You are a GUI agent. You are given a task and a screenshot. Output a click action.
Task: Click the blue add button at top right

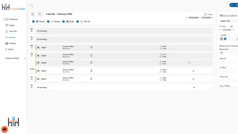[x=234, y=5]
